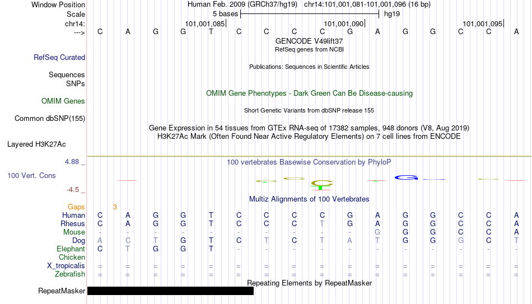The width and height of the screenshot is (532, 304).
Task: Select the RepeatMasker track label
Action: tap(62, 291)
